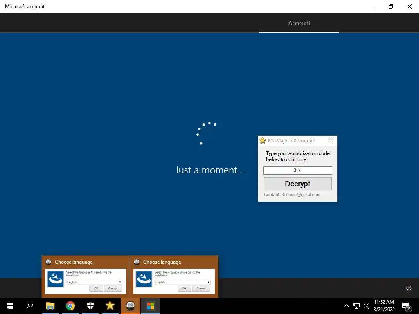Screen dimensions: 419x314
Task: Click the speaker icon in Microsoft account window
Action: tap(408, 288)
